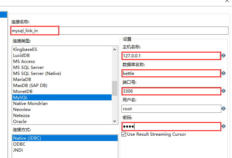Screen dimensions: 232x158
Task: Click into the masked password field
Action: [171, 127]
